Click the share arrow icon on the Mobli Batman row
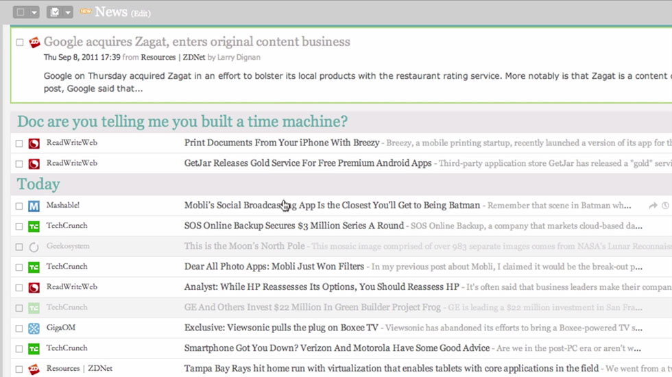The image size is (672, 377). pos(653,206)
